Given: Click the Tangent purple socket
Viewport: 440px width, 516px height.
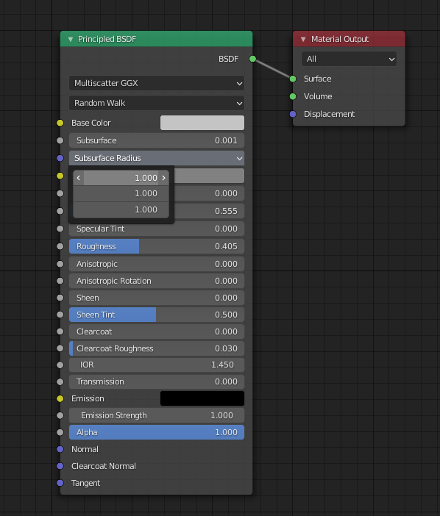Looking at the screenshot, I should tap(60, 483).
